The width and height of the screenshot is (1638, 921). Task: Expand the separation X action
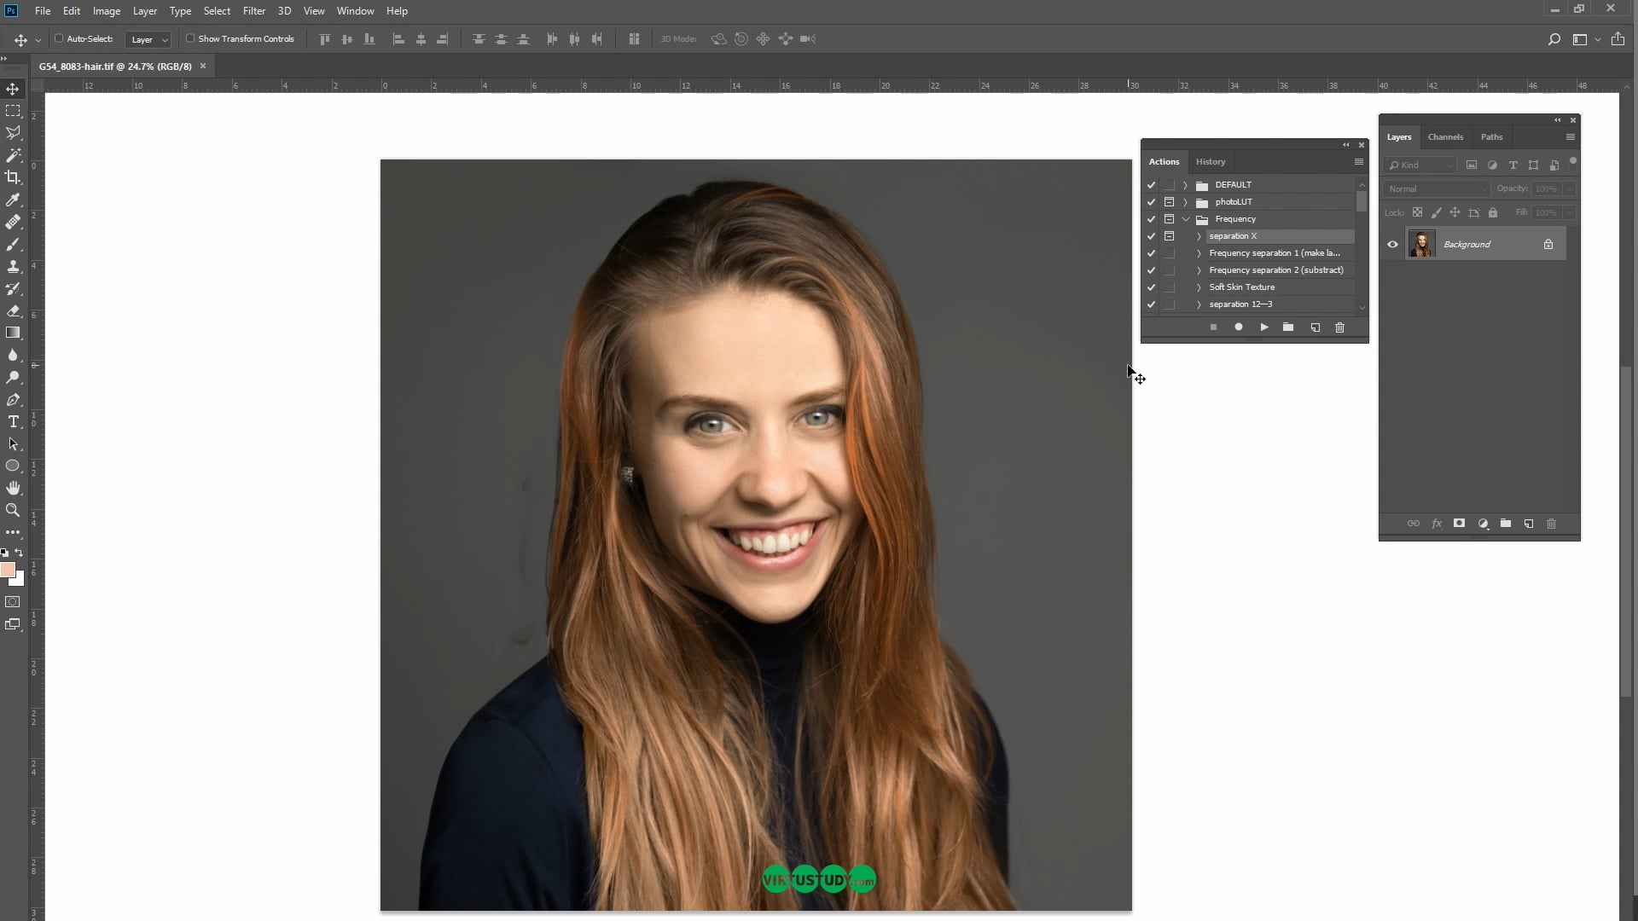1199,236
